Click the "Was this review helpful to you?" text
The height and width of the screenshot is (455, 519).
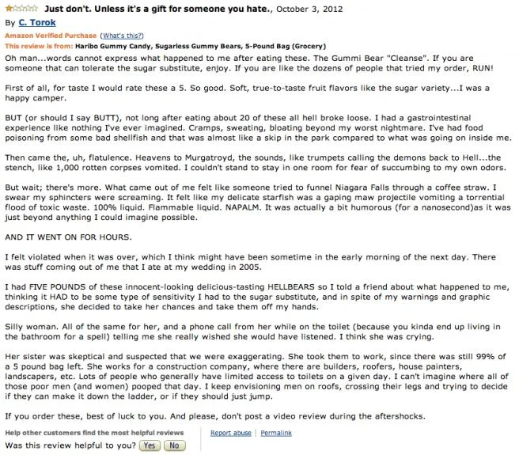click(x=69, y=446)
